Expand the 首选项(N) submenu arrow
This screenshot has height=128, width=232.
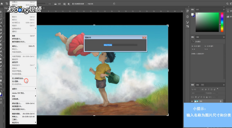pos(35,122)
